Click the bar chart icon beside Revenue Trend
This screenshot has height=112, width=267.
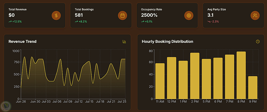[124, 42]
